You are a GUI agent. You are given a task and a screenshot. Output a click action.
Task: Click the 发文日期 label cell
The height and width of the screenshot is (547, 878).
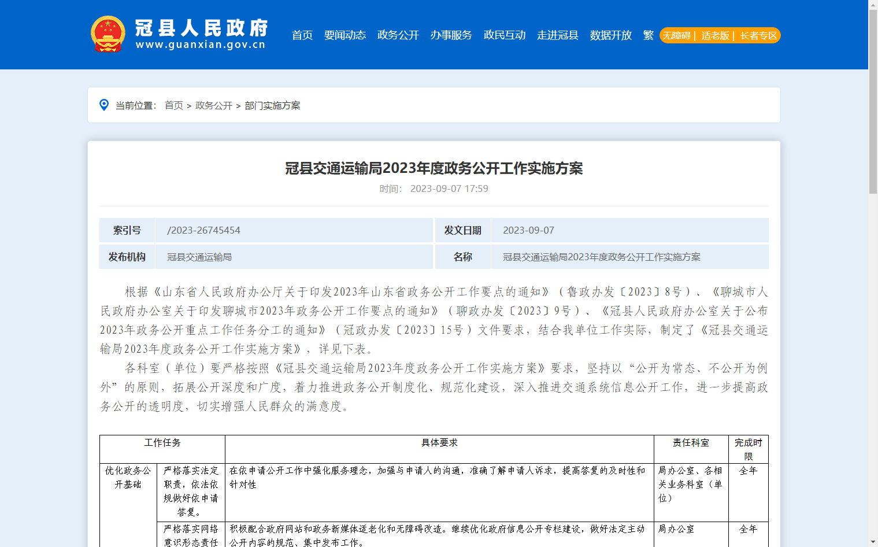[462, 230]
